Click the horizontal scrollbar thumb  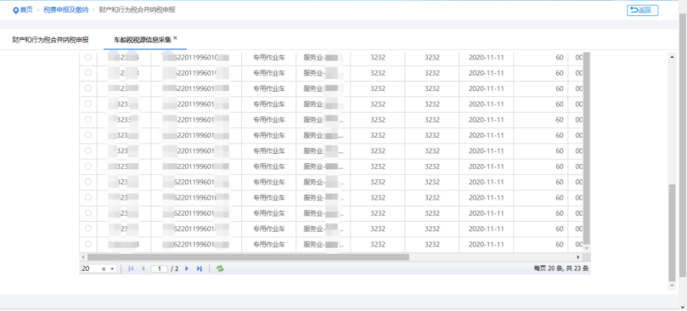click(248, 257)
